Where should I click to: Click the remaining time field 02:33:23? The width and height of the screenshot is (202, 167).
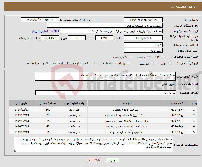coord(50,38)
